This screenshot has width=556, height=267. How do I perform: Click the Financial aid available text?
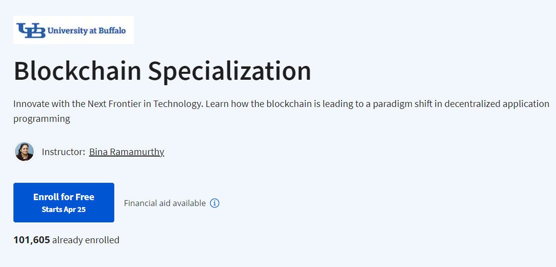(164, 203)
